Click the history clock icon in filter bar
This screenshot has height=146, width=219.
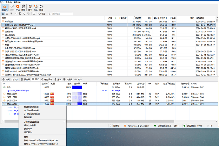coord(34,14)
